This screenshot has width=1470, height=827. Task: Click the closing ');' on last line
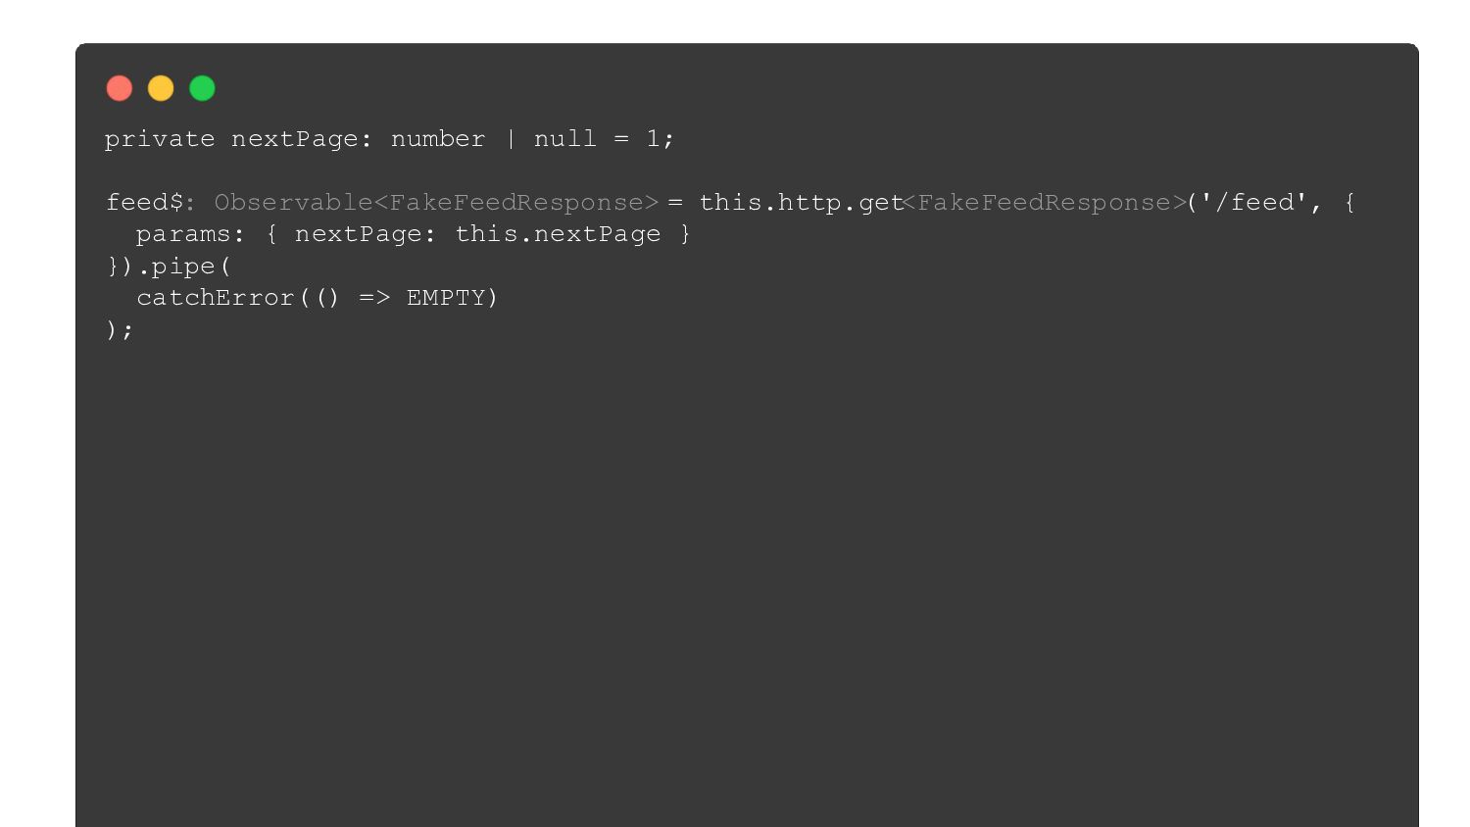[x=120, y=330]
